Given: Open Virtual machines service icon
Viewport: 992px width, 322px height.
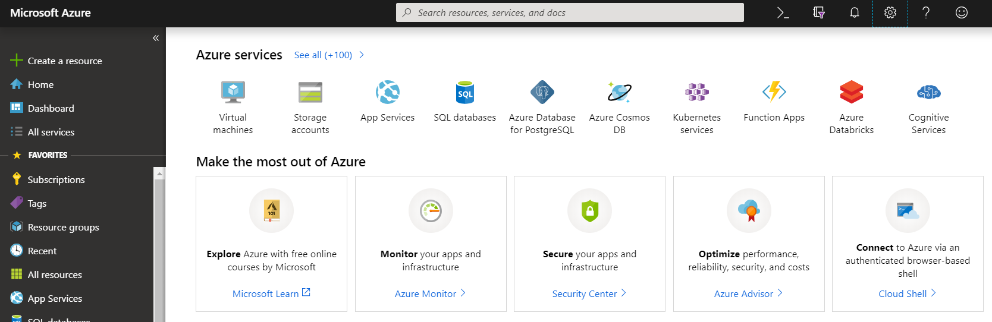Looking at the screenshot, I should [233, 93].
